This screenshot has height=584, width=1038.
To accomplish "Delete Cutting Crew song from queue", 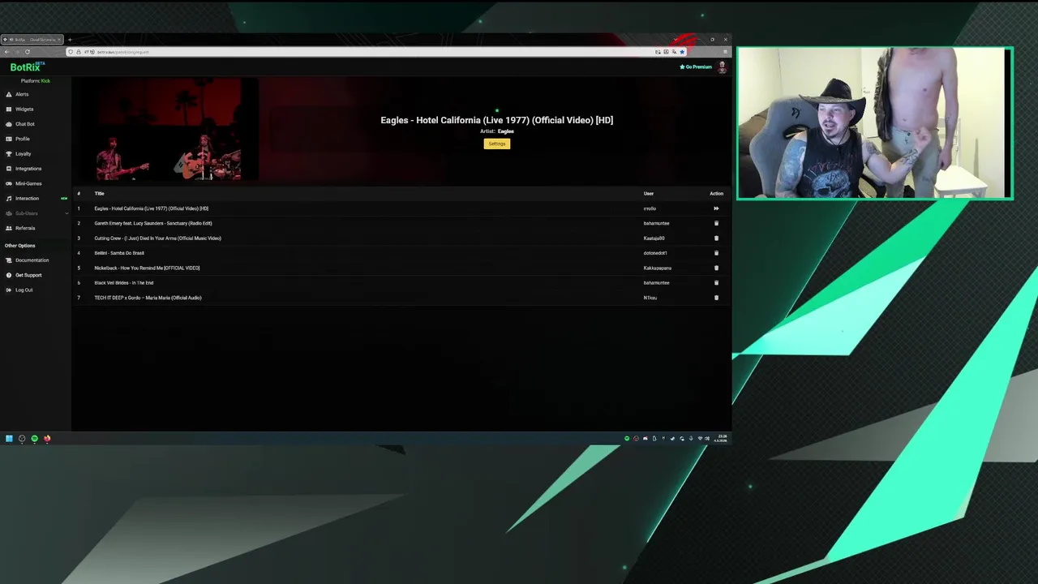I will (x=716, y=238).
